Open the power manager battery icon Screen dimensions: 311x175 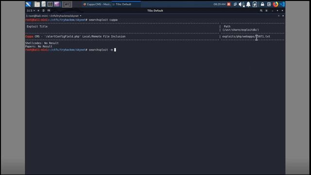pos(255,4)
